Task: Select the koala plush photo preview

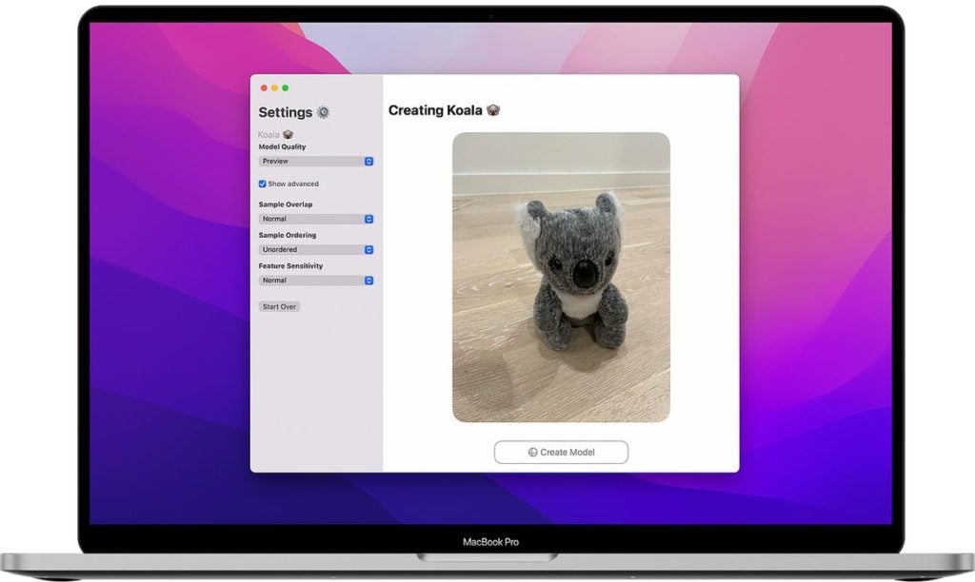Action: [x=561, y=277]
